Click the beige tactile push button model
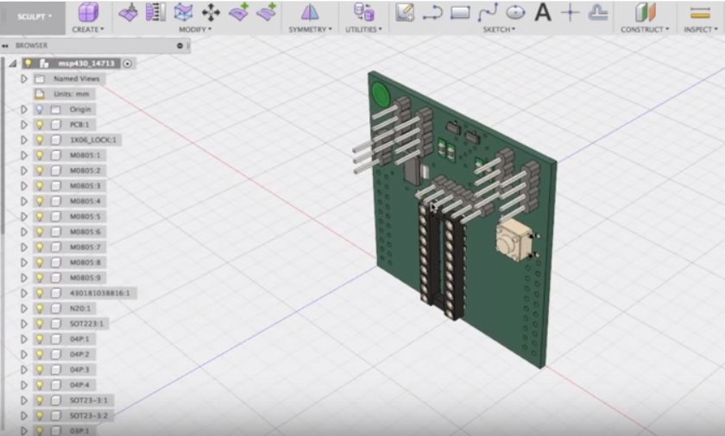Image resolution: width=725 pixels, height=436 pixels. point(513,240)
